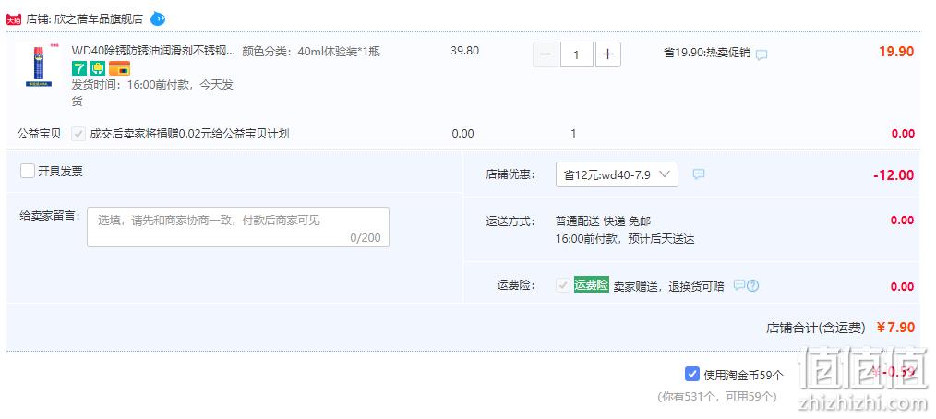Screen dimensions: 936x419
Task: Click the quantity input field showing 1
Action: tap(577, 54)
